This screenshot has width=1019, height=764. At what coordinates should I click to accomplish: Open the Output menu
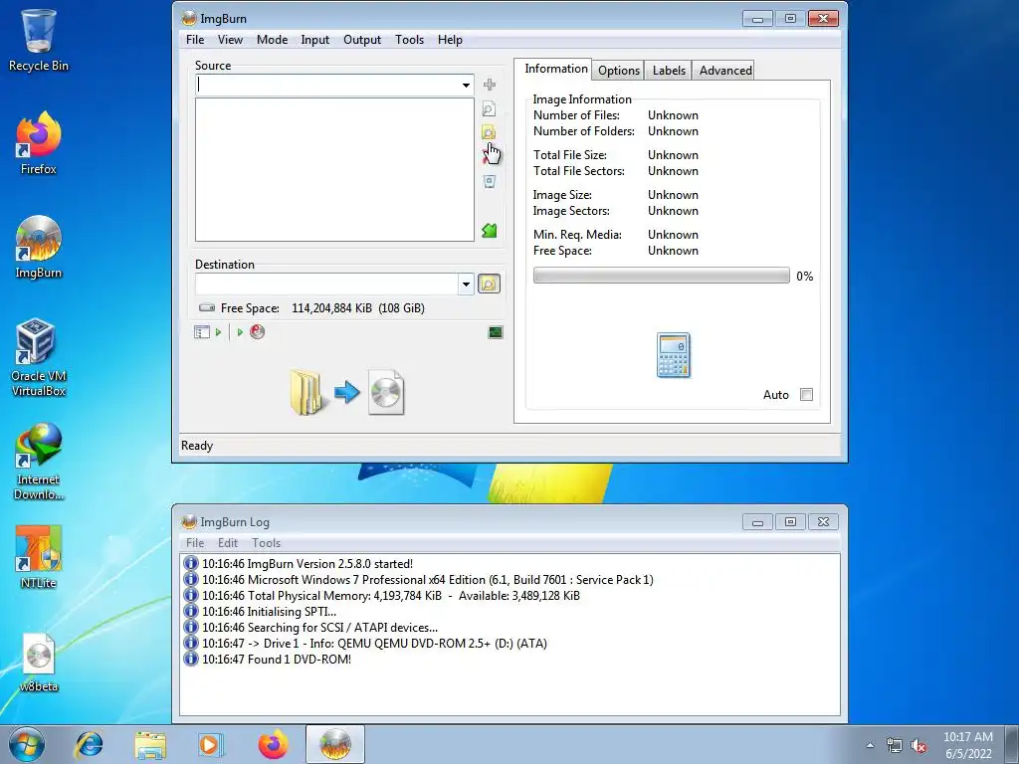[x=362, y=40]
